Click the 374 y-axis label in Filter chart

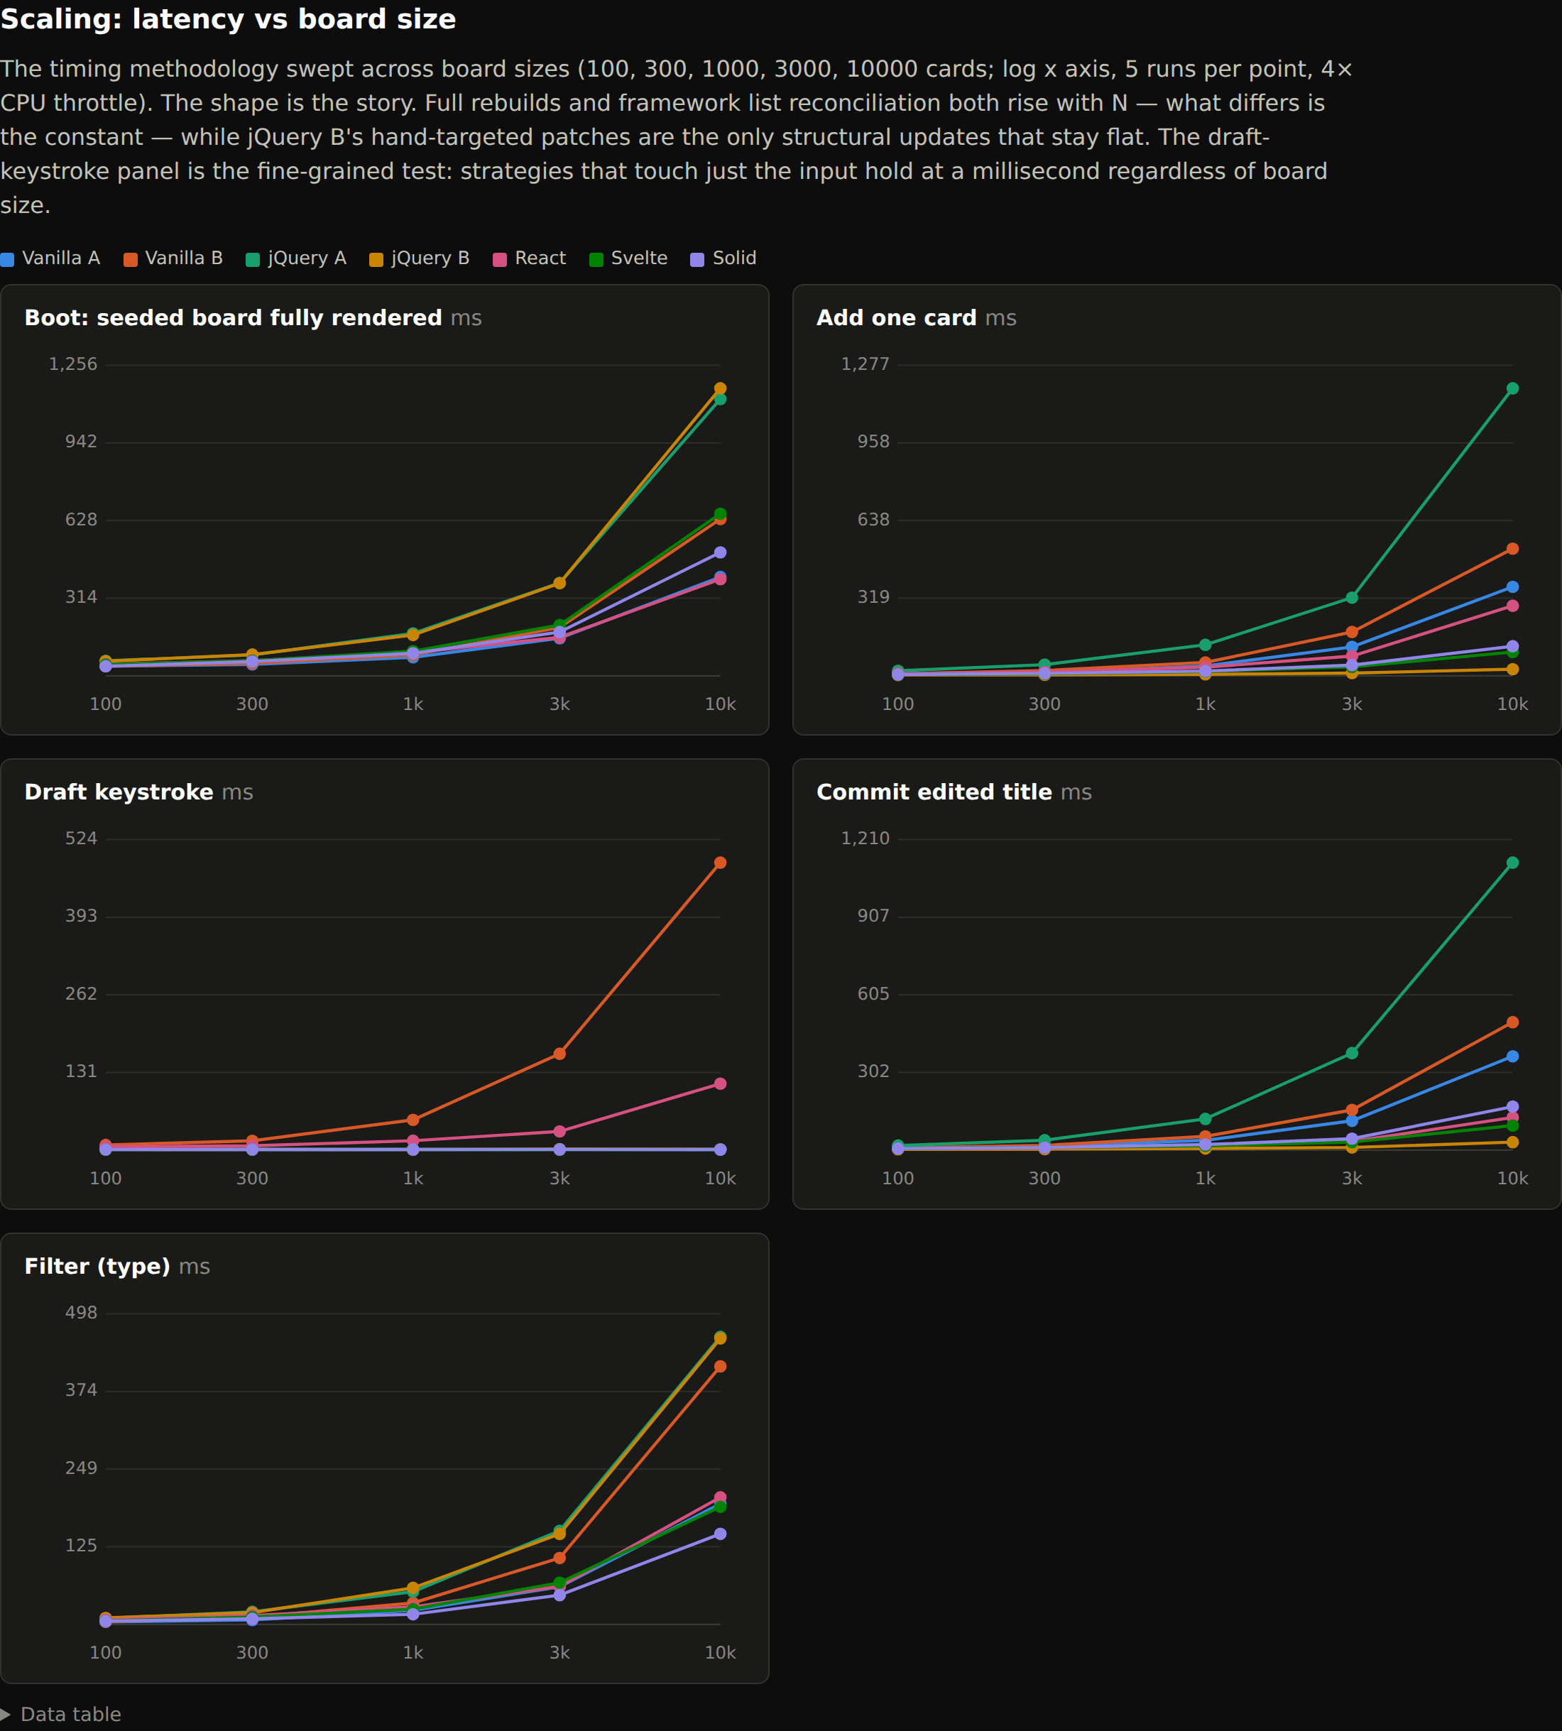[82, 1390]
